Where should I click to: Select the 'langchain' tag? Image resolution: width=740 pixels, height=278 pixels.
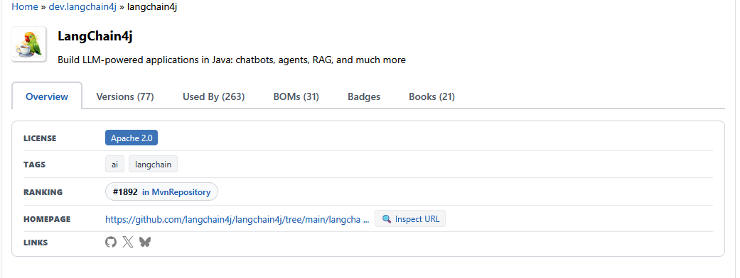[153, 165]
